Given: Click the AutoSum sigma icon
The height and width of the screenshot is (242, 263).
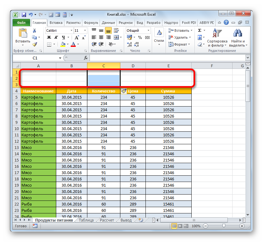Looking at the screenshot, I should [200, 30].
